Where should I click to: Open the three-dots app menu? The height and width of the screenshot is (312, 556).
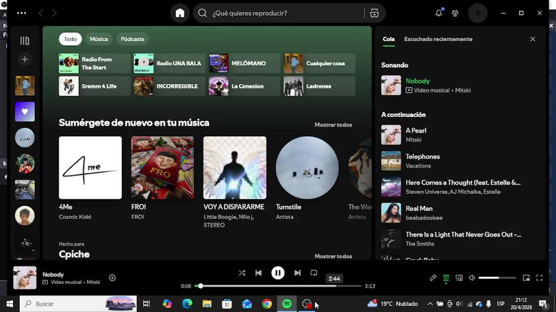click(22, 13)
